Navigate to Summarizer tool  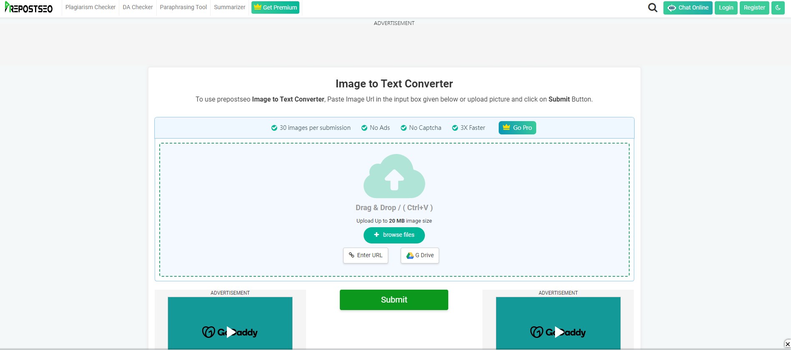(229, 7)
